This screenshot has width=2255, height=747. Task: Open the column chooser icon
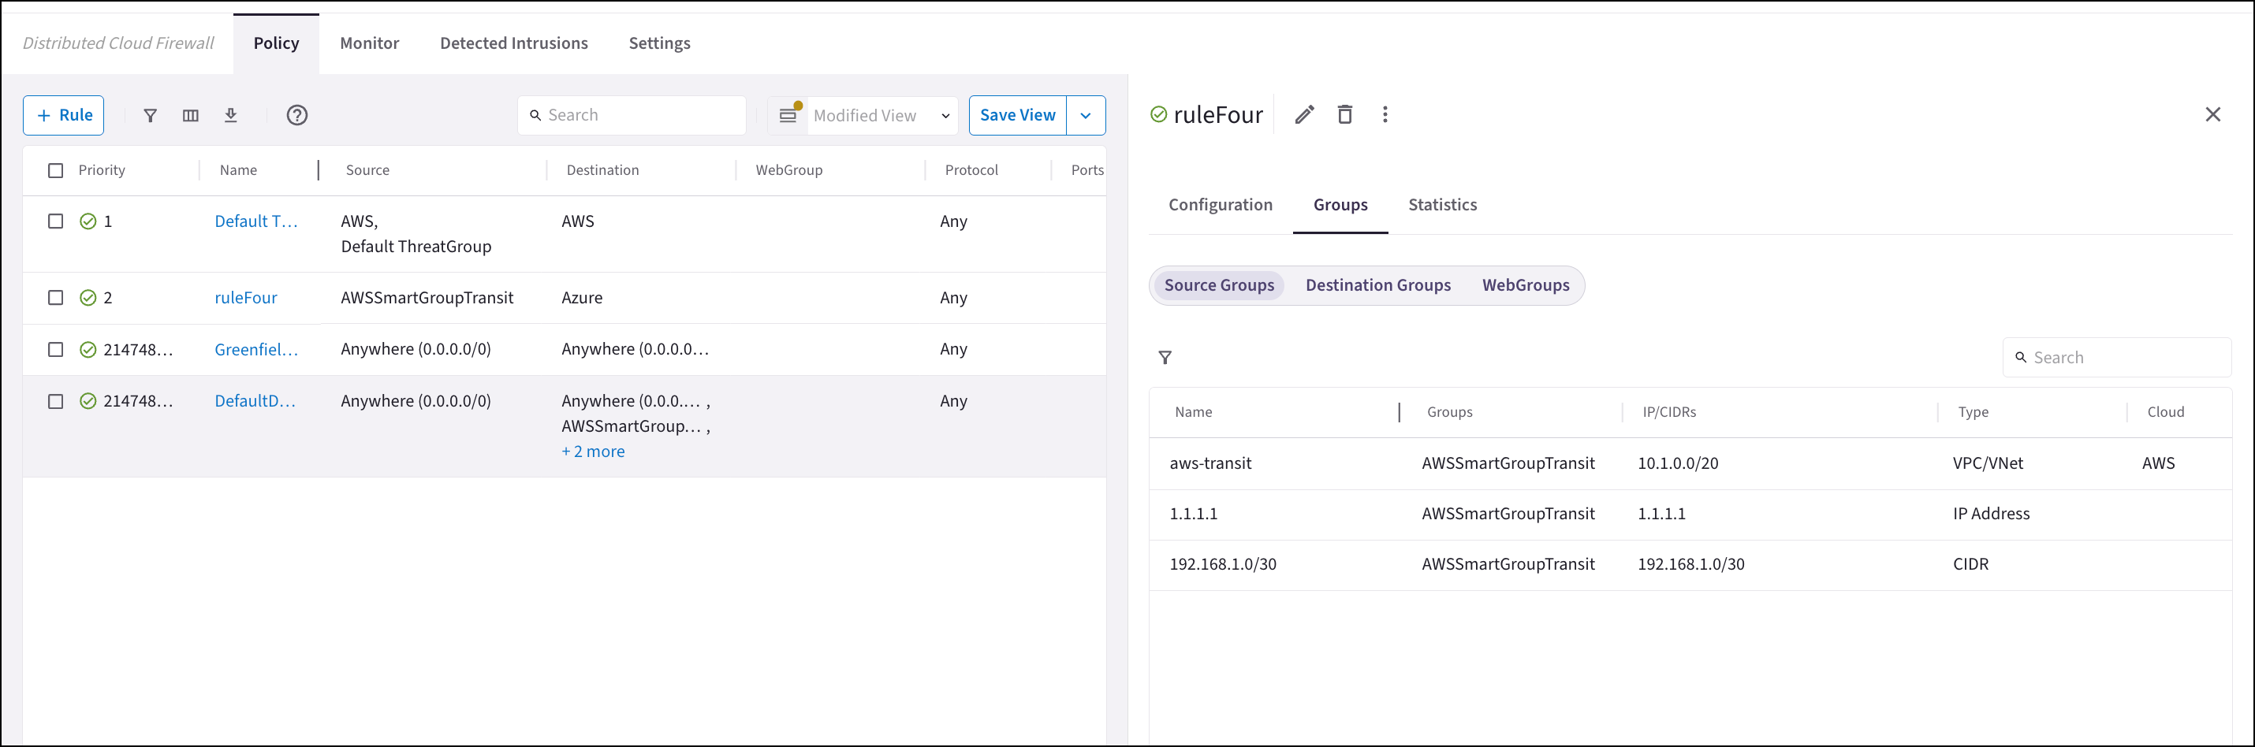(191, 116)
